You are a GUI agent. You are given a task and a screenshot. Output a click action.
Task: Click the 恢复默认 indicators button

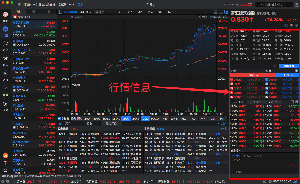[x=76, y=119]
